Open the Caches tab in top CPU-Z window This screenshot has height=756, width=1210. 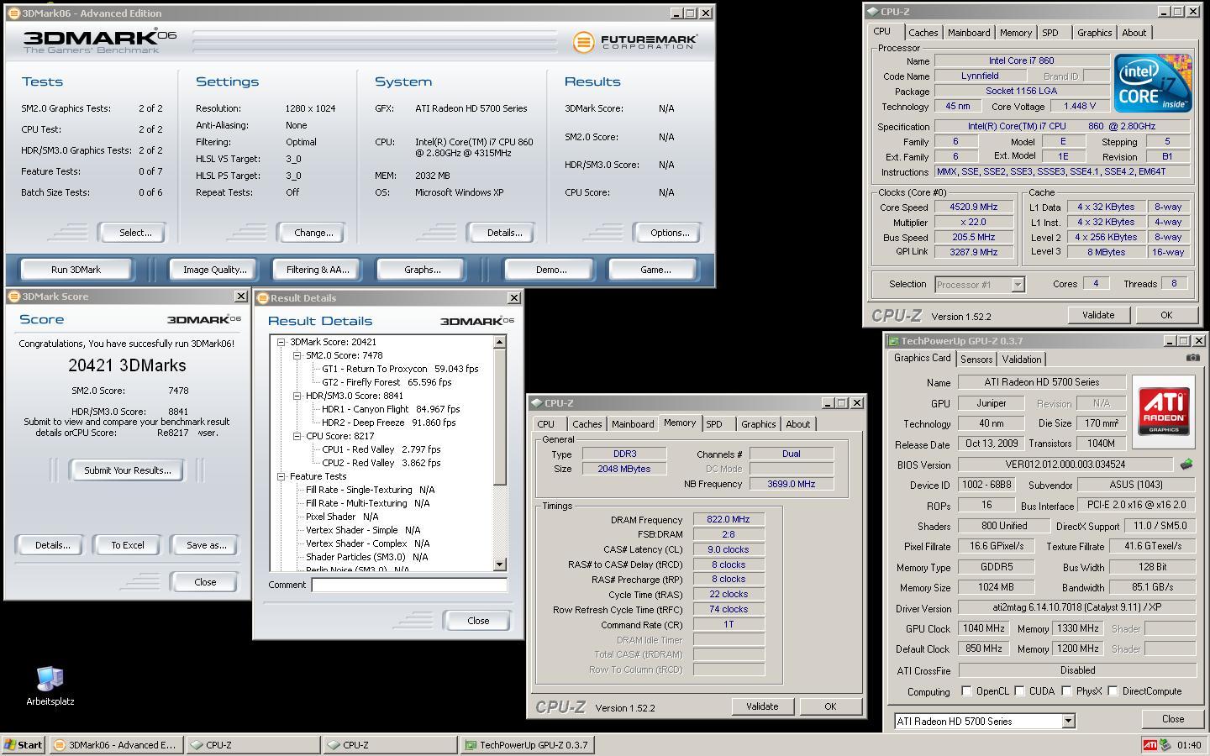coord(923,33)
